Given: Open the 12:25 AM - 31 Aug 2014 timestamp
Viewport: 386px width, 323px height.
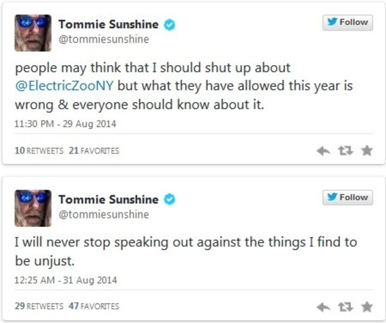Looking at the screenshot, I should (66, 280).
